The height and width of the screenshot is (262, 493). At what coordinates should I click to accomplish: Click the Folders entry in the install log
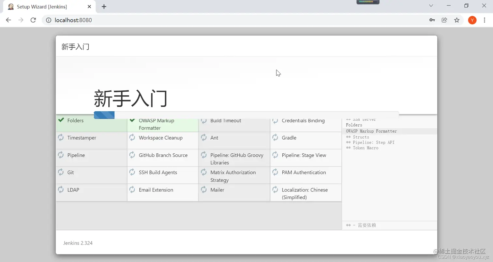click(x=354, y=125)
